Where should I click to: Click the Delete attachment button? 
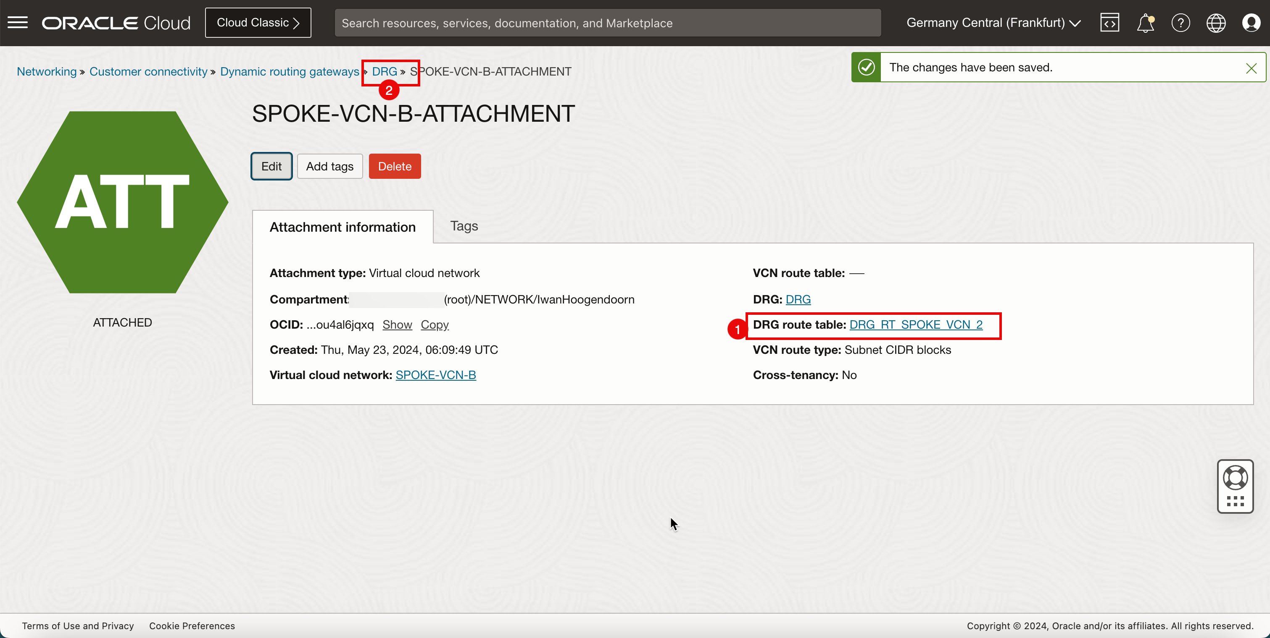click(395, 166)
